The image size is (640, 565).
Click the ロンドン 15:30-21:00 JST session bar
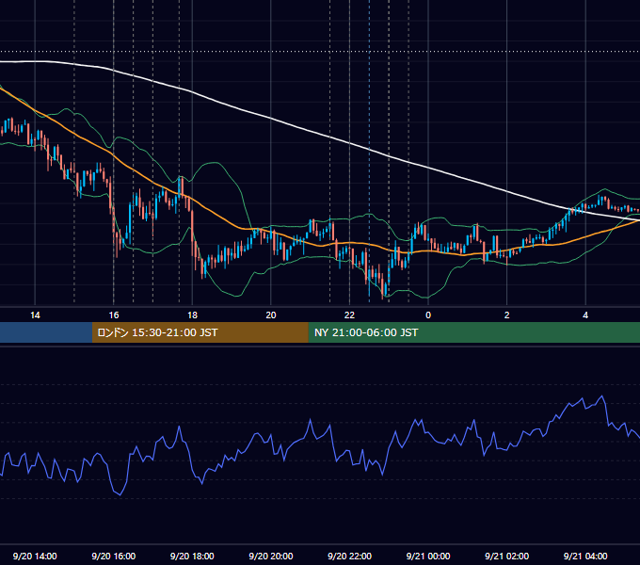tap(200, 332)
